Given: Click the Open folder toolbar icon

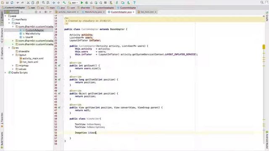Looking at the screenshot, I should [3, 3].
